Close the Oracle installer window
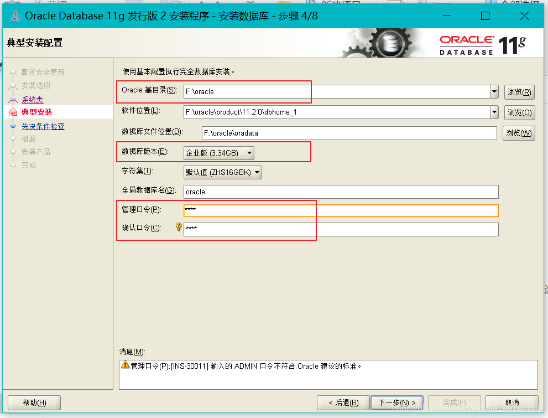 tap(524, 16)
